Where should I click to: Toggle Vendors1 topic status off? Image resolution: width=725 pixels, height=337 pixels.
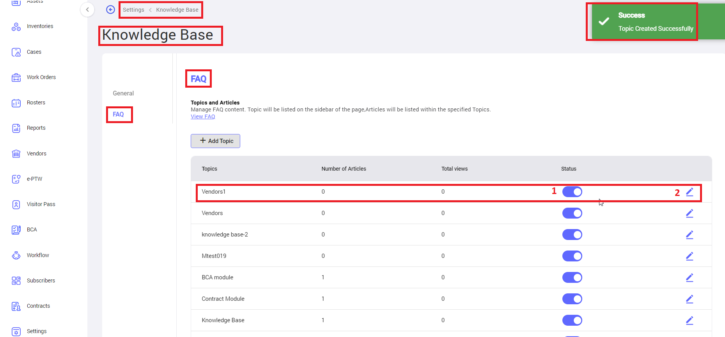[572, 192]
